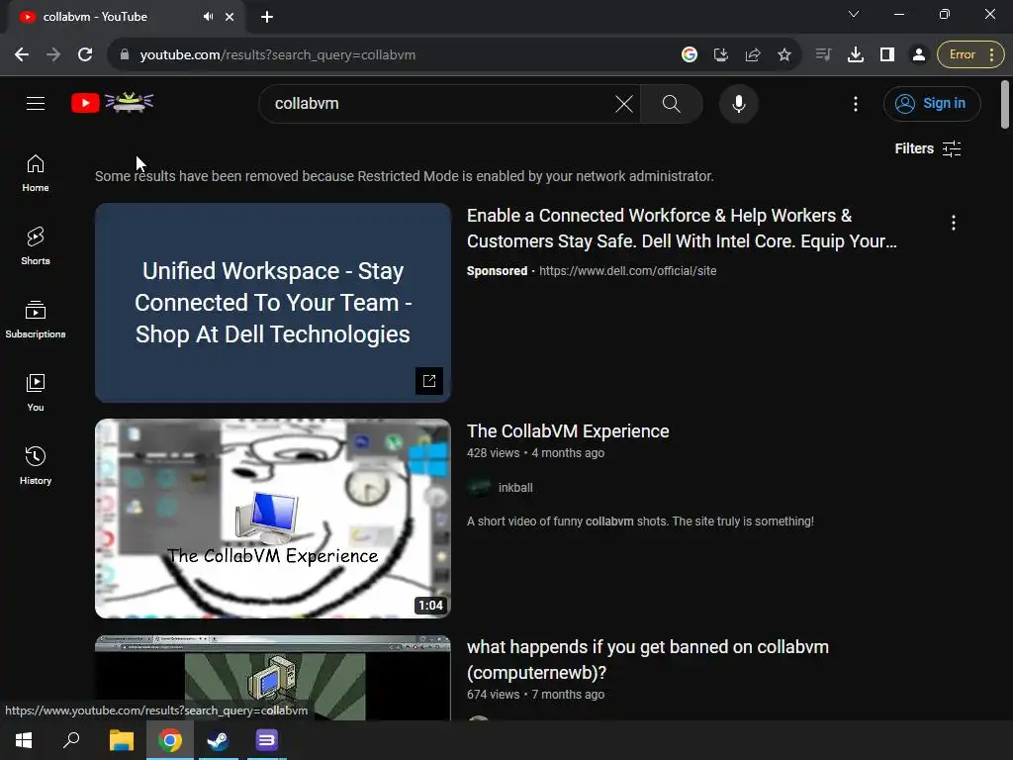The width and height of the screenshot is (1013, 760).
Task: Open YouTube settings three-dot menu
Action: [856, 103]
